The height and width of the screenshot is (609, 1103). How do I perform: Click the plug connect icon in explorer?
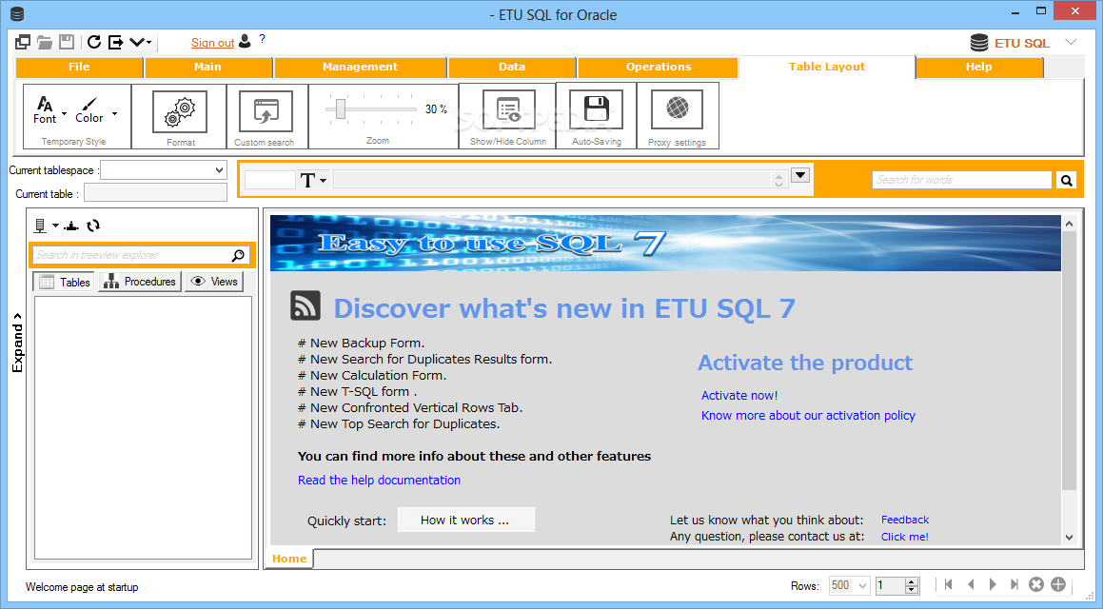coord(71,226)
